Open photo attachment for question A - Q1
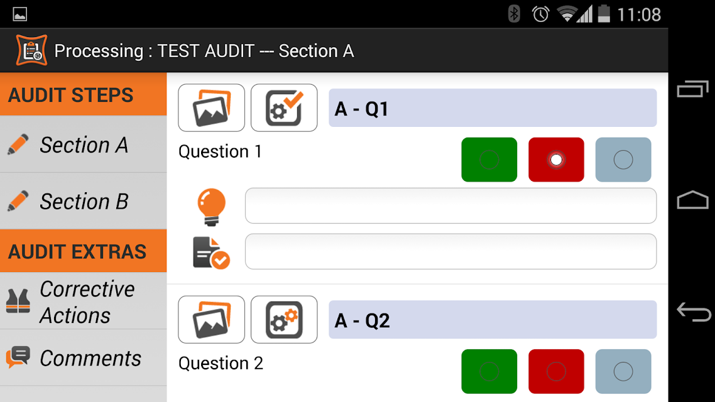The image size is (715, 402). coord(211,108)
